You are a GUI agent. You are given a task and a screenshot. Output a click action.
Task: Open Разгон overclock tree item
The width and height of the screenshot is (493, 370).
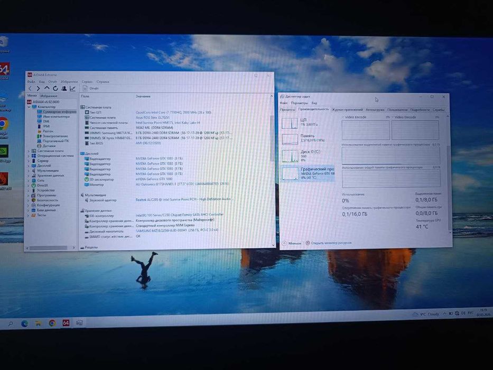[x=45, y=131]
